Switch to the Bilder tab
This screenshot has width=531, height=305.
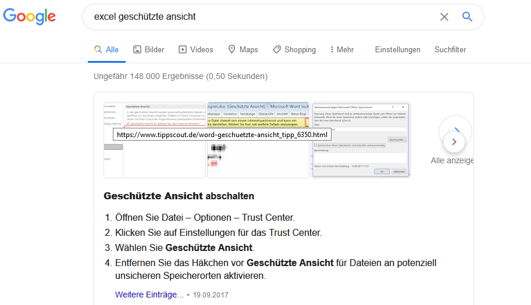pos(149,50)
